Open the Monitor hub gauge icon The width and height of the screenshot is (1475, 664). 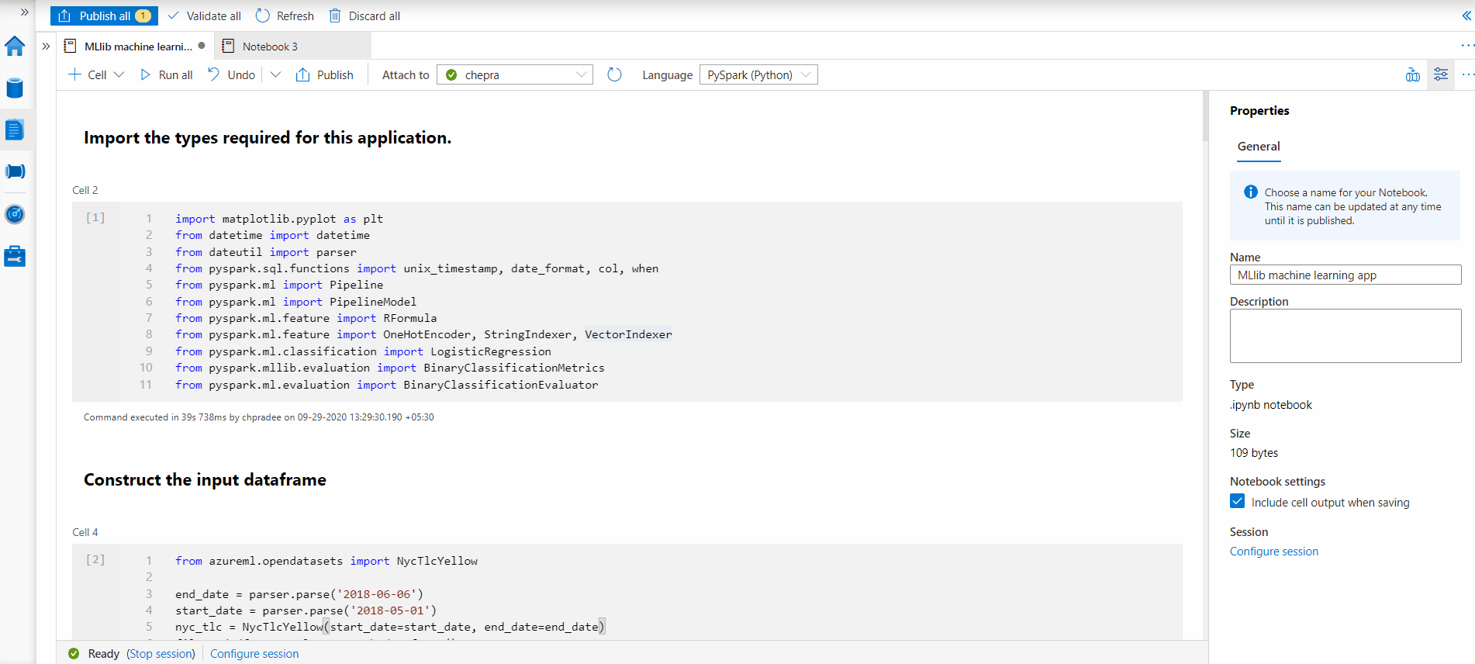pos(15,214)
